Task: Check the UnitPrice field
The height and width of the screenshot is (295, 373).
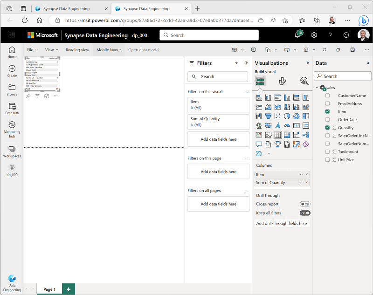Action: (x=328, y=160)
